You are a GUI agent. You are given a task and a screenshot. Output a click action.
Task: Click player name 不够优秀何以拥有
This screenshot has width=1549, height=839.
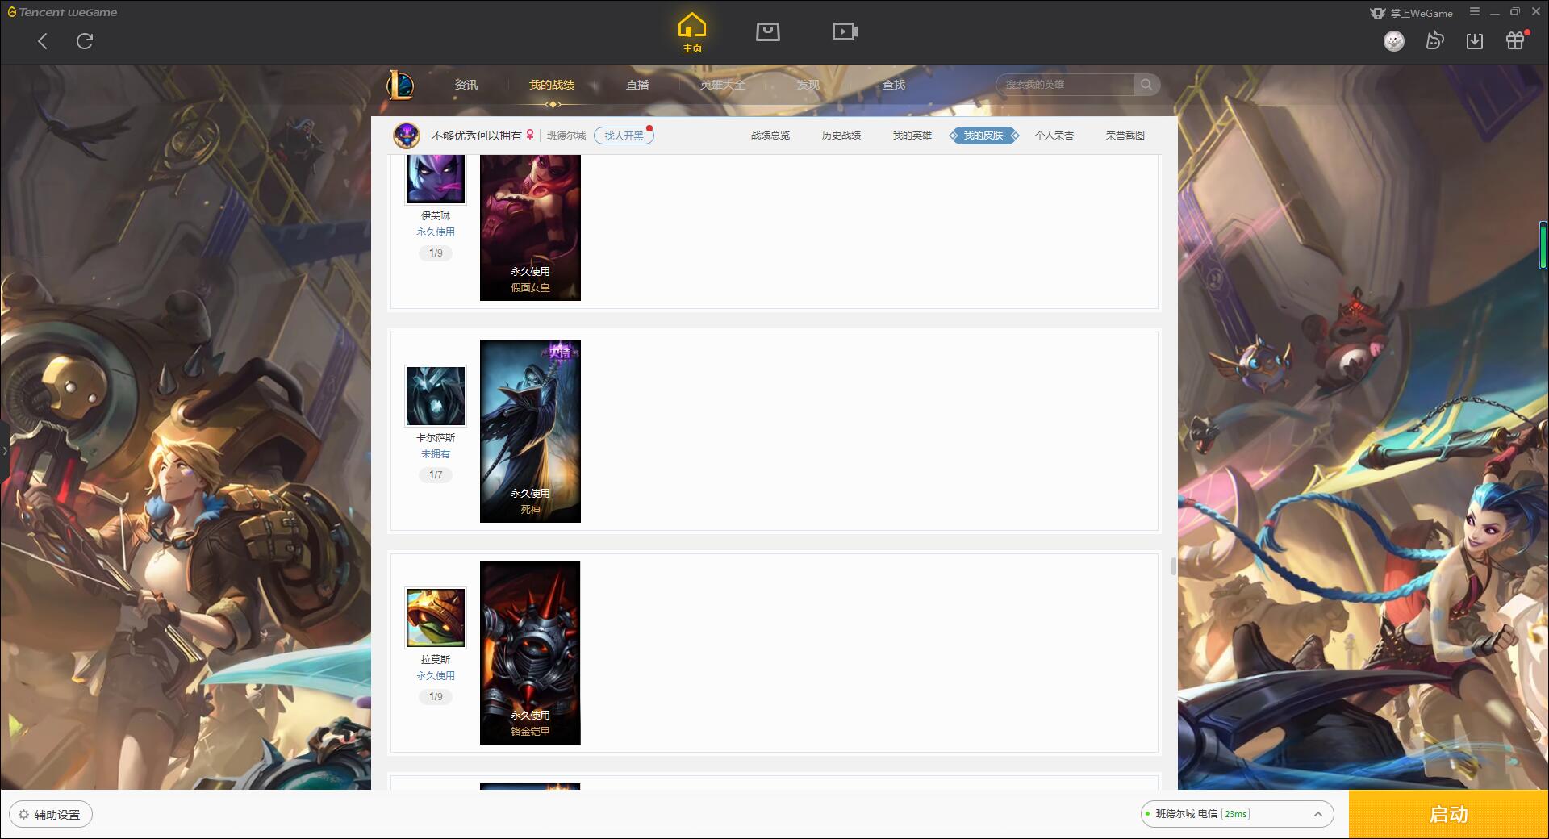point(476,136)
